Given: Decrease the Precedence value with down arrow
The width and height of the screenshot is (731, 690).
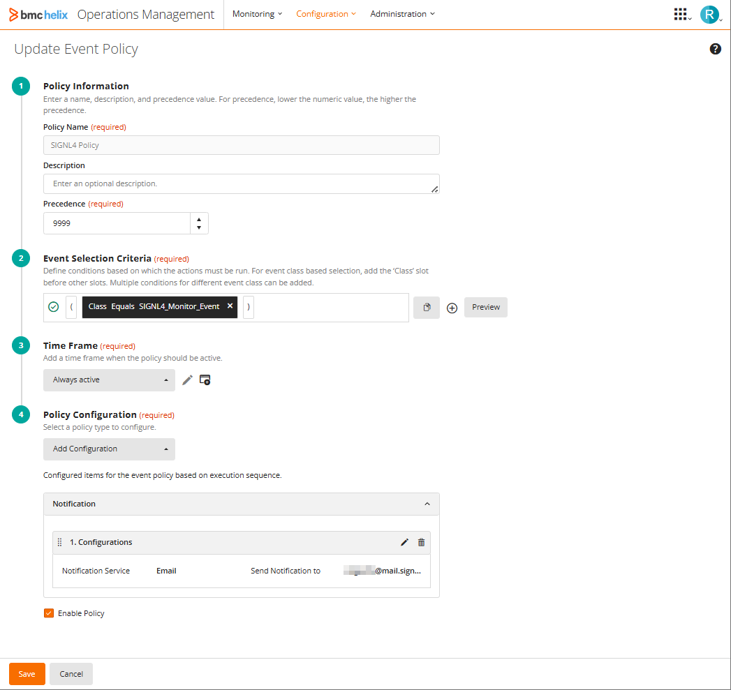Looking at the screenshot, I should (x=199, y=227).
